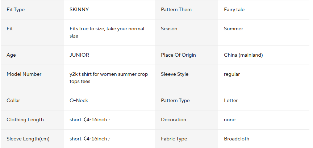Image resolution: width=313 pixels, height=148 pixels.
Task: Click the Broadcloth fabric value
Action: click(236, 139)
